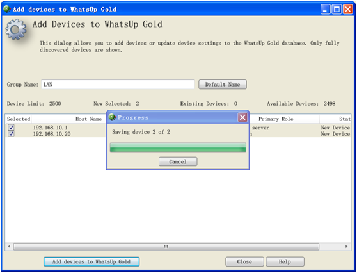Click the WhatsUp Gold icon in title bar

pos(7,9)
